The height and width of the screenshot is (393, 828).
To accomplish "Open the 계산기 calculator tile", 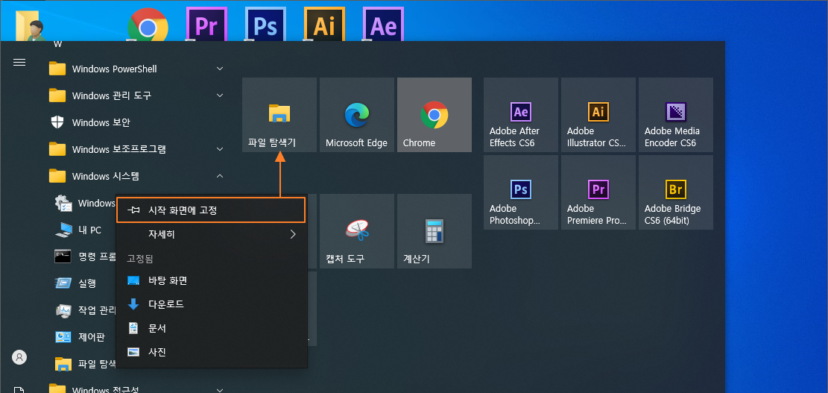I will click(x=434, y=231).
